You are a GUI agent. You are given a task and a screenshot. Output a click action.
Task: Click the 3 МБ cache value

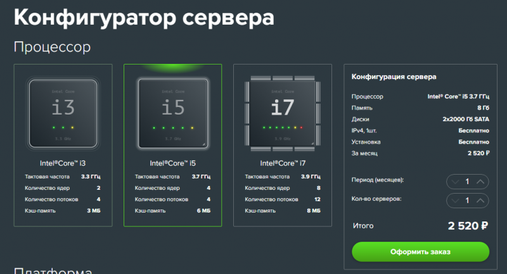pos(93,211)
